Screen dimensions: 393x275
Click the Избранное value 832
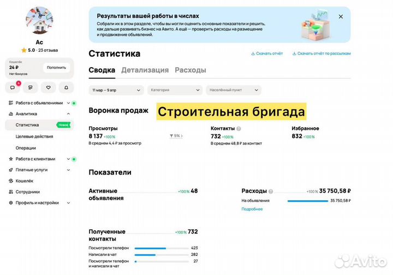coord(297,136)
